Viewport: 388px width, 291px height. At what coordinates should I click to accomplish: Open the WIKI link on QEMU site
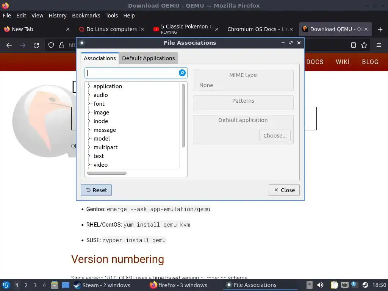tap(343, 62)
